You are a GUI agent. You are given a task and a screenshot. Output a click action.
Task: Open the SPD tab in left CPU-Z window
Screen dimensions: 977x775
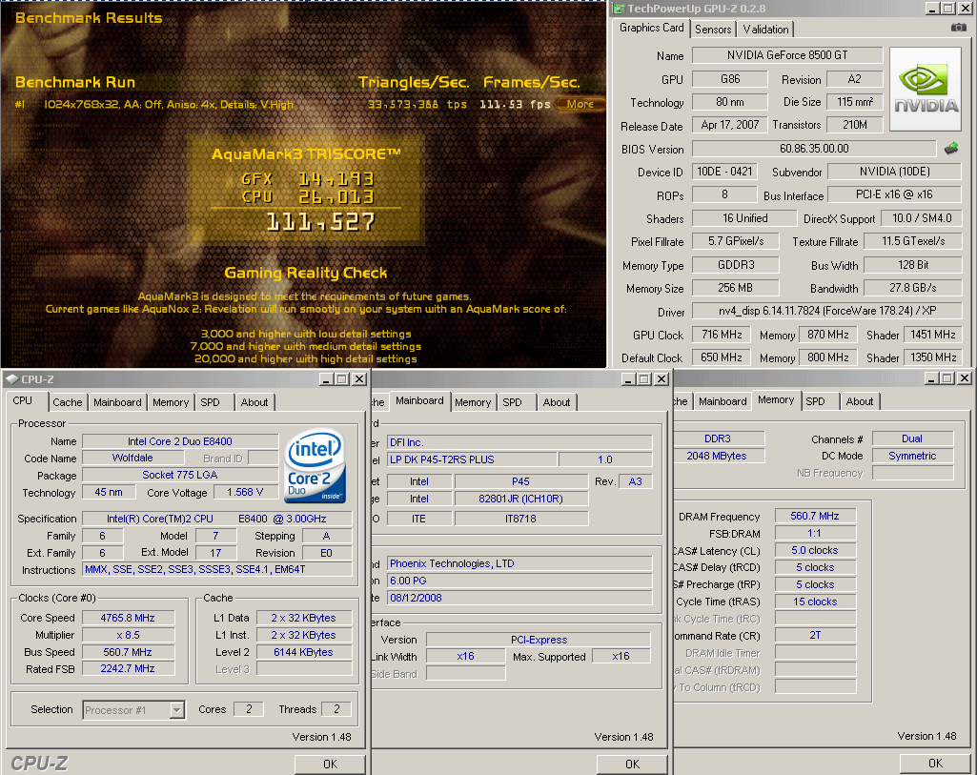(210, 402)
